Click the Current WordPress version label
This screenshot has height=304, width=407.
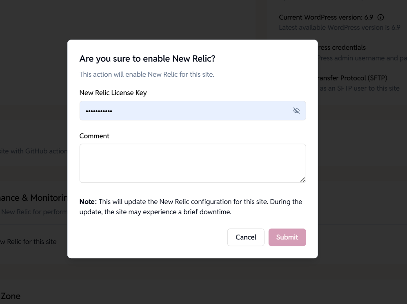325,17
